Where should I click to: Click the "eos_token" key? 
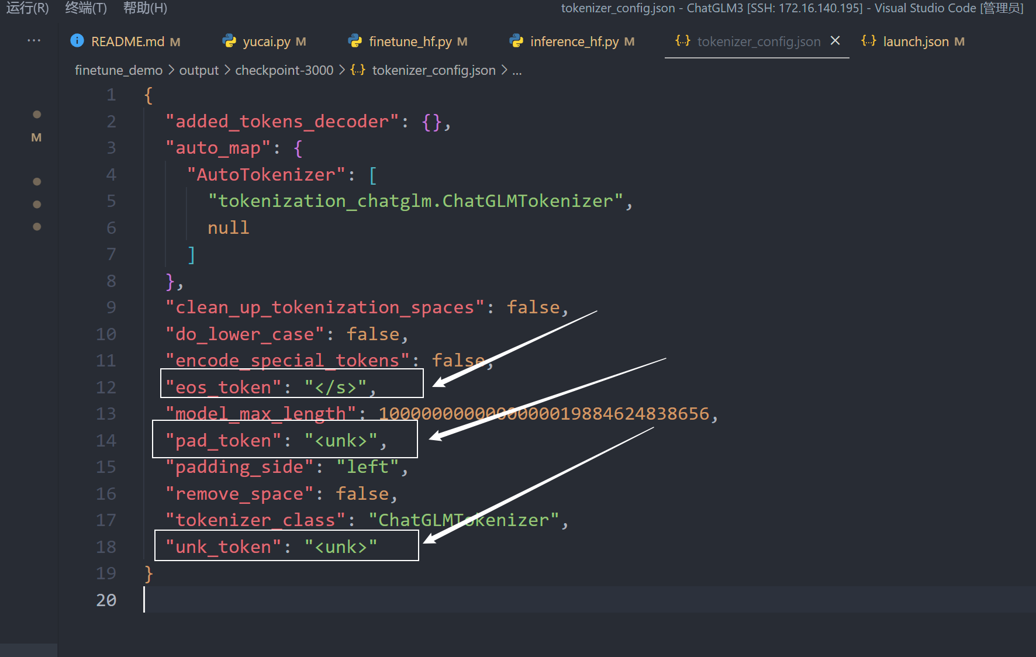pos(223,387)
